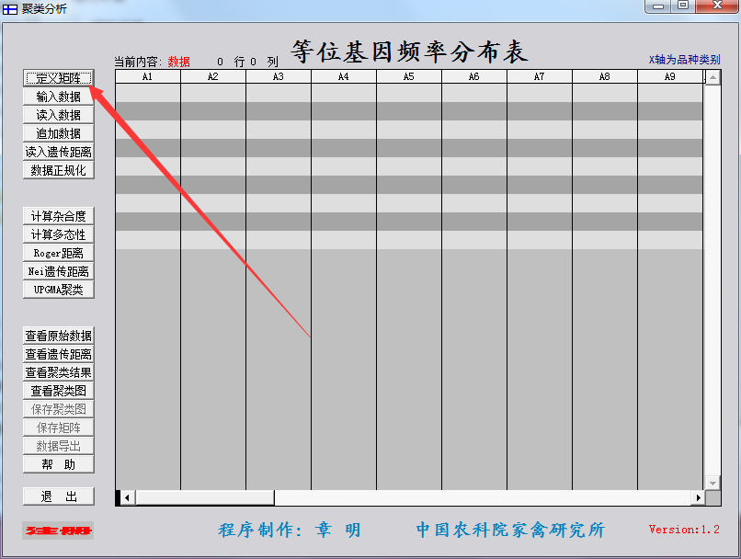Select column header A4
741x559 pixels.
click(344, 76)
